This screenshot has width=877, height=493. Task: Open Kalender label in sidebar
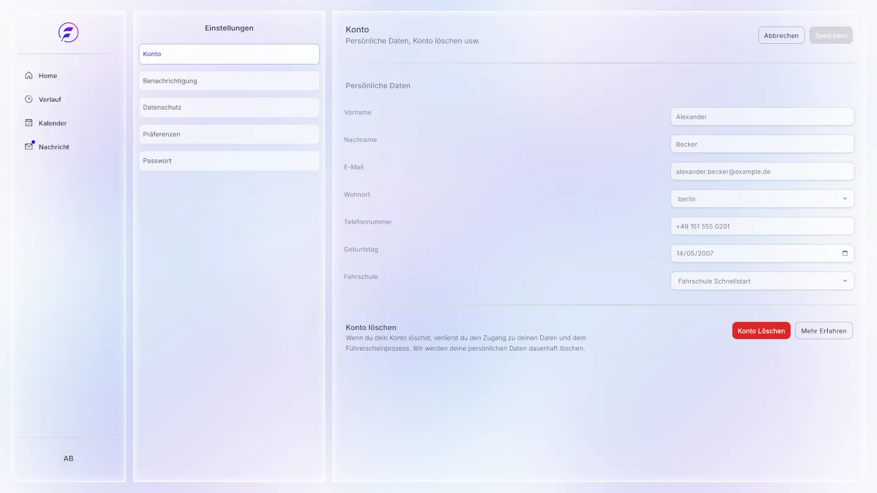pyautogui.click(x=53, y=124)
